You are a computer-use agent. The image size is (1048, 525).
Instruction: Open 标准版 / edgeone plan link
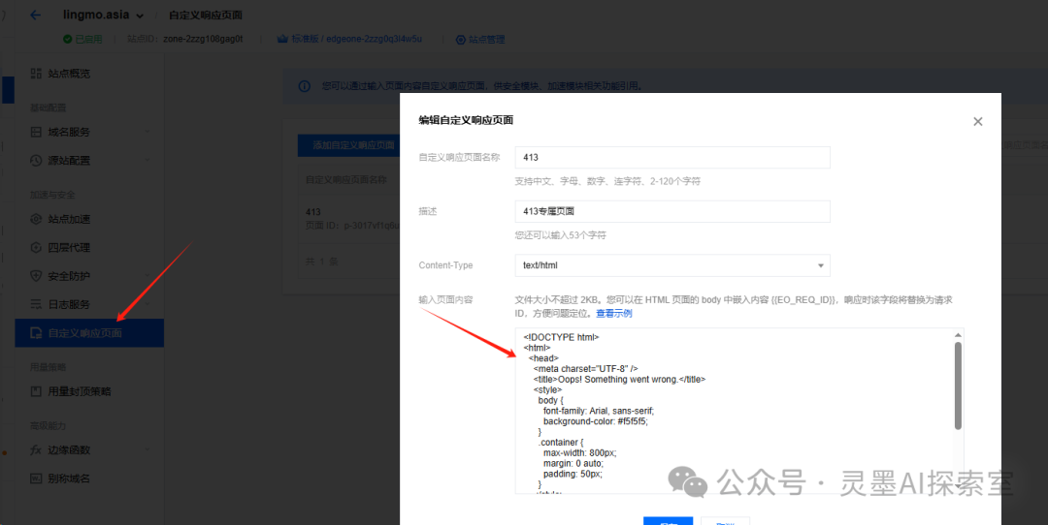(356, 39)
